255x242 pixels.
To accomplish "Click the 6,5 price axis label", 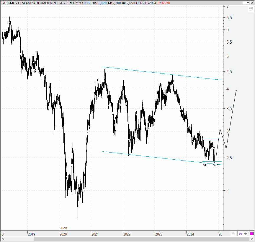I will [229, 18].
